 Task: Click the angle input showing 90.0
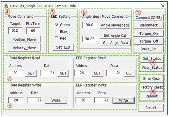(90, 25)
